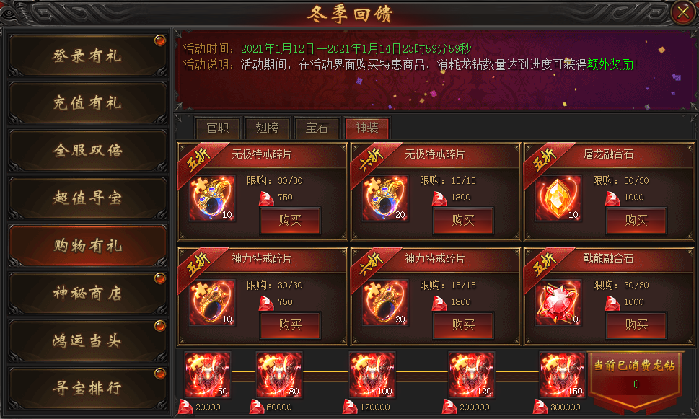Open 充值有礼 in the sidebar
This screenshot has height=419, width=699.
[x=88, y=103]
